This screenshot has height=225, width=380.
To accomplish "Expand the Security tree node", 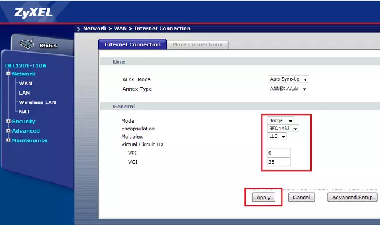I will coord(9,121).
